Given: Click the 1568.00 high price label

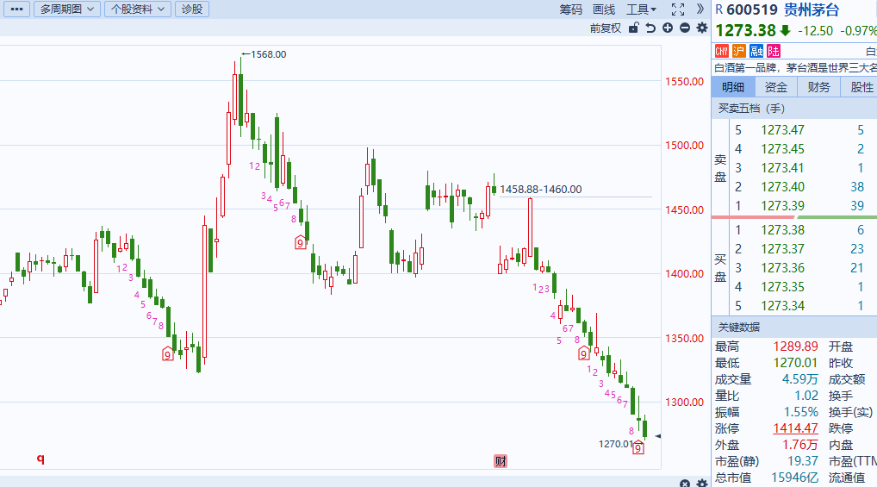Looking at the screenshot, I should (269, 54).
